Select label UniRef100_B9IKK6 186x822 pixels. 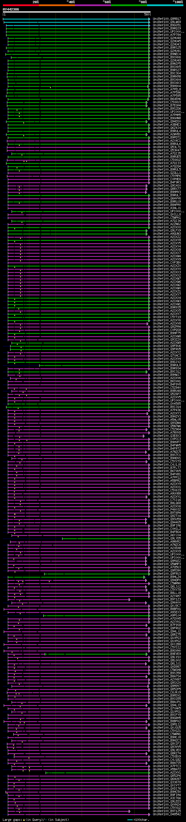coord(167,57)
